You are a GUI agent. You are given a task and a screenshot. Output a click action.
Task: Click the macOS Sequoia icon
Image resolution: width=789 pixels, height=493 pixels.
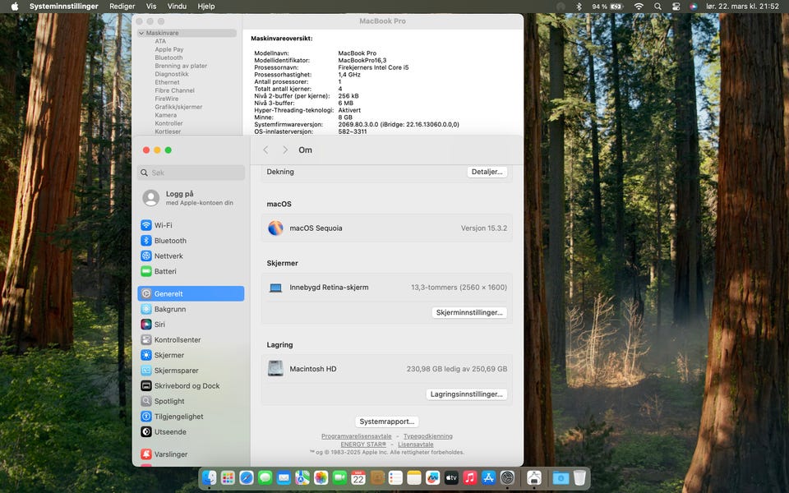[x=275, y=228]
